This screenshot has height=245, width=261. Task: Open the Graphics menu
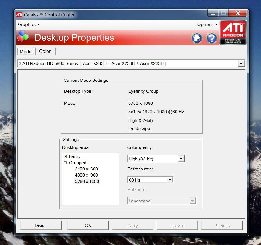pyautogui.click(x=29, y=25)
